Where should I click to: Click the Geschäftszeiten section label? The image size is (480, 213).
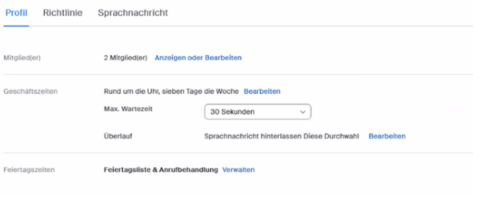click(x=30, y=91)
